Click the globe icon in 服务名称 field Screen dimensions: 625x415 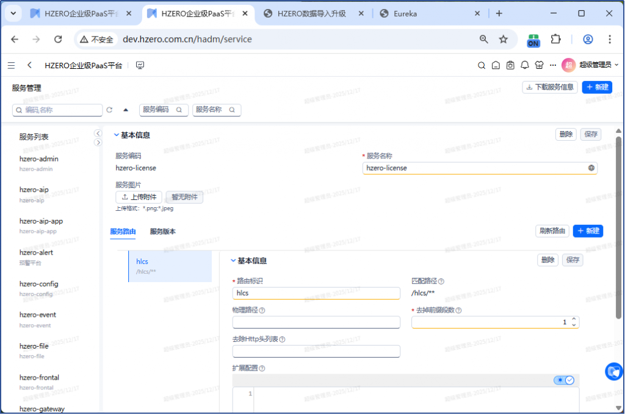click(x=591, y=168)
